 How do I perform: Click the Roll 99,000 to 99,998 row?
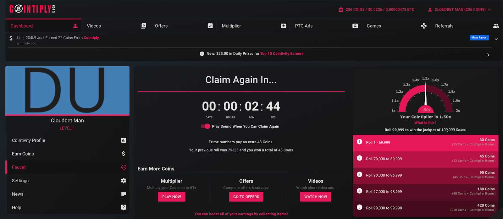pyautogui.click(x=425, y=208)
